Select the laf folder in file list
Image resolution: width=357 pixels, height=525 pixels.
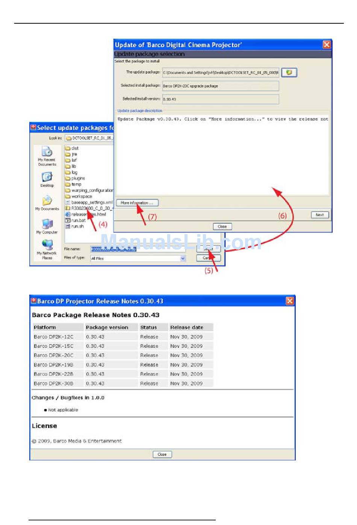click(x=71, y=160)
